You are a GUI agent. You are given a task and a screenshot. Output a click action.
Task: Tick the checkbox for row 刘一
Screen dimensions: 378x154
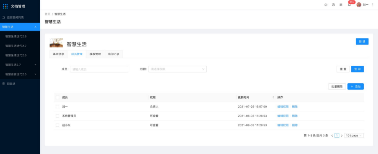[57, 107]
